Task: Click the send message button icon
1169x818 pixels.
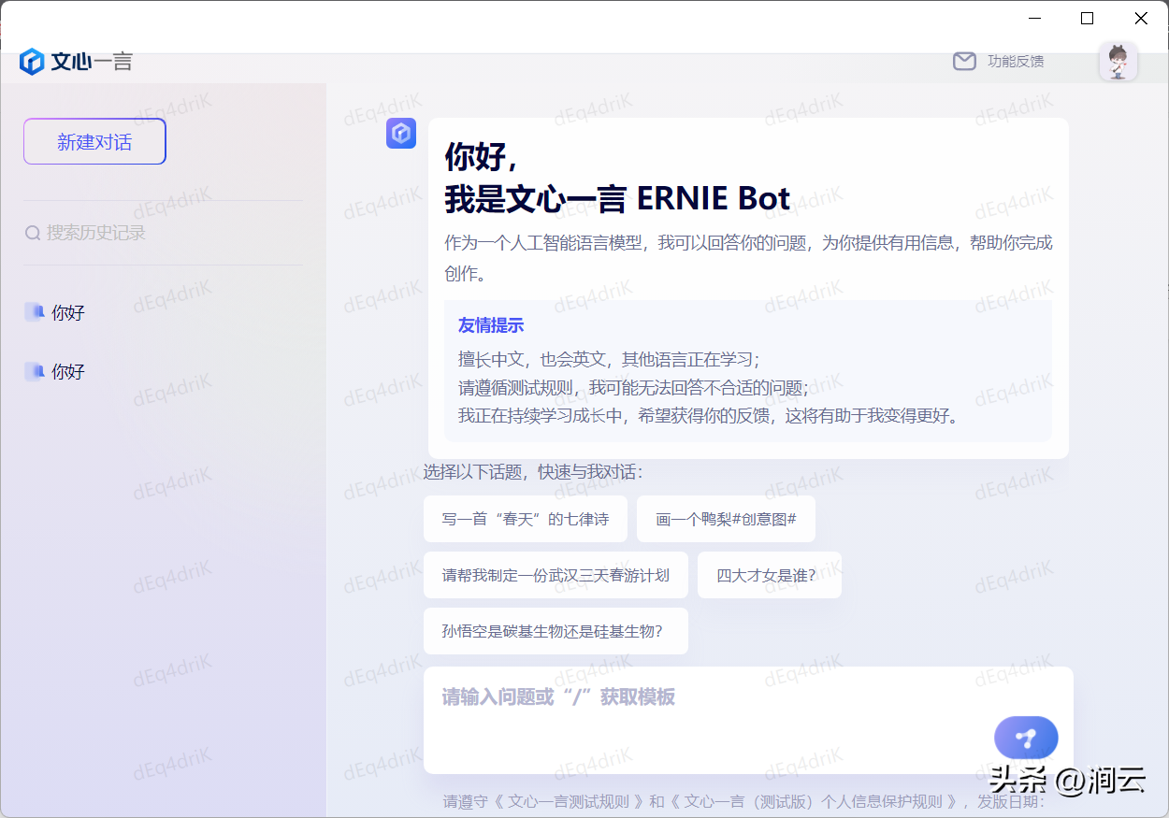Action: tap(1026, 738)
